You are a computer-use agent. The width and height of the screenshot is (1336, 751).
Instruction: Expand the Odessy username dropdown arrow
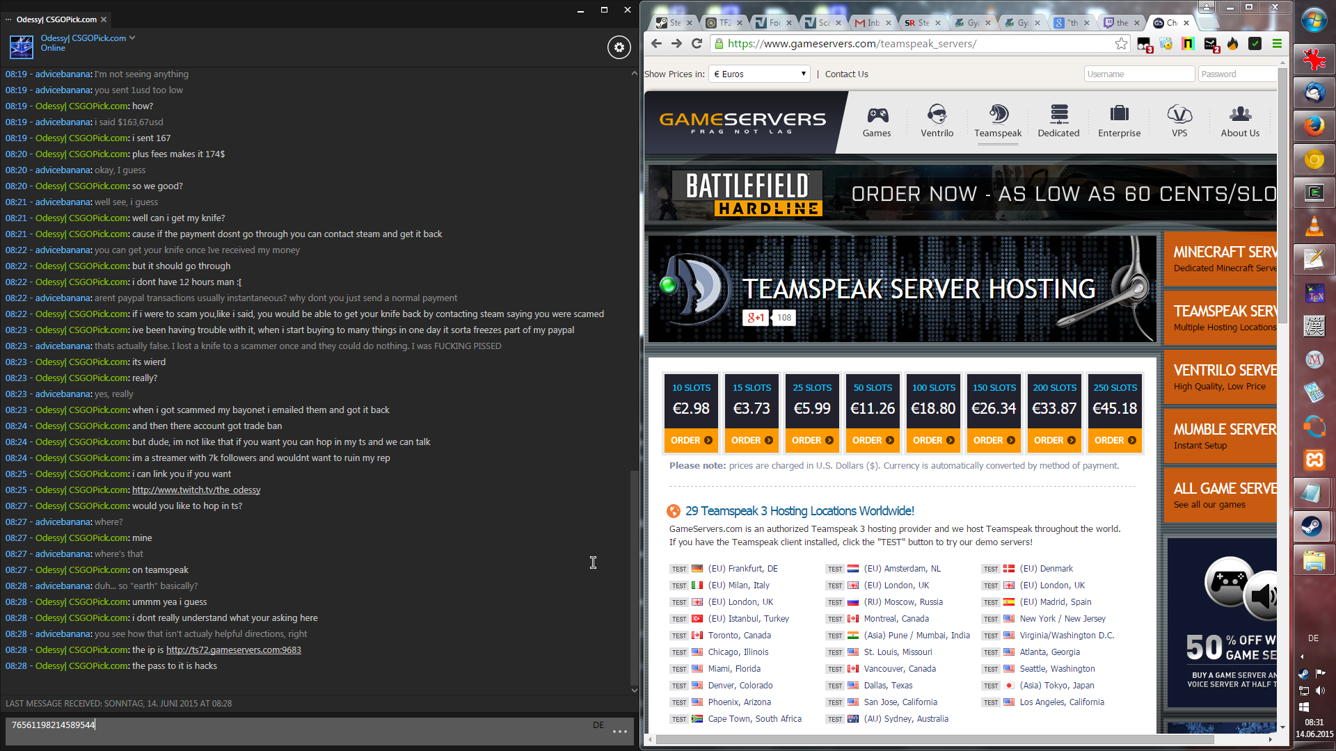pos(132,38)
